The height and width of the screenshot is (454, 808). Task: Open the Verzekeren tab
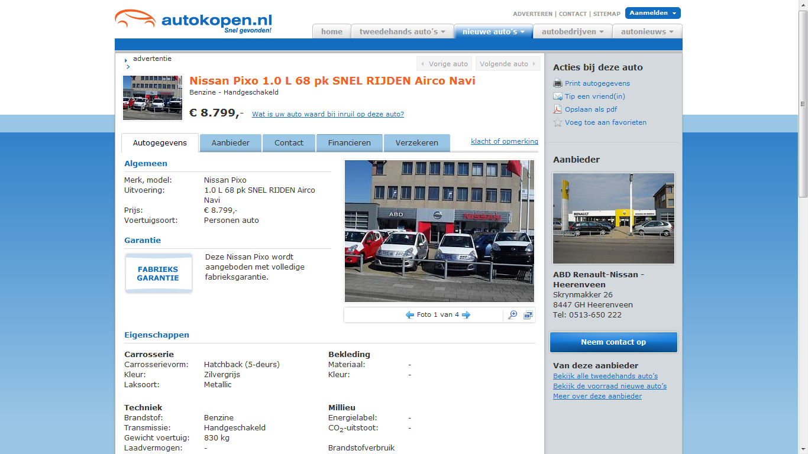click(x=417, y=143)
